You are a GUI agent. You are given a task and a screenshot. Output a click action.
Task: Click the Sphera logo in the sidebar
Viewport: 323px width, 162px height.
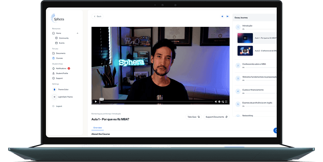coord(57,18)
